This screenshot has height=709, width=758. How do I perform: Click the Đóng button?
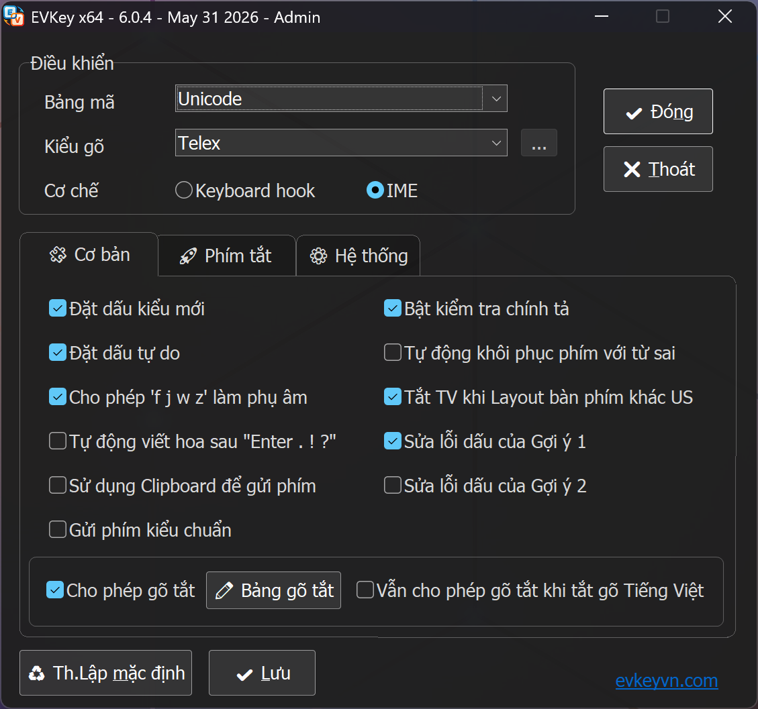tap(658, 111)
